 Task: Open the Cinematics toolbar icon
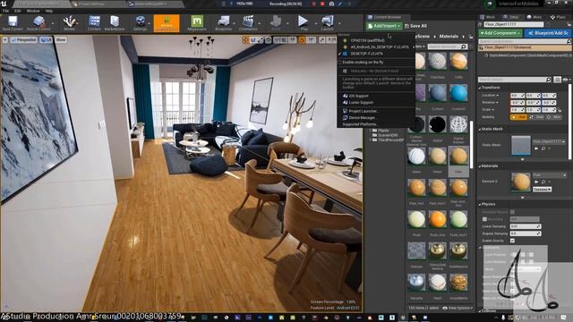(248, 23)
